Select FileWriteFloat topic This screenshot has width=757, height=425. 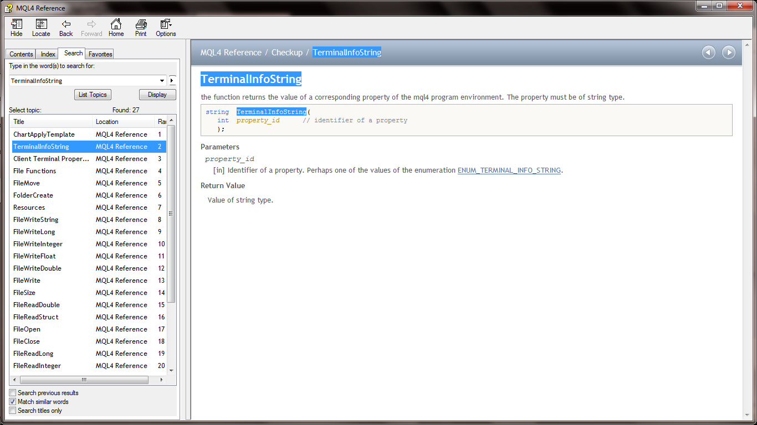click(89, 256)
